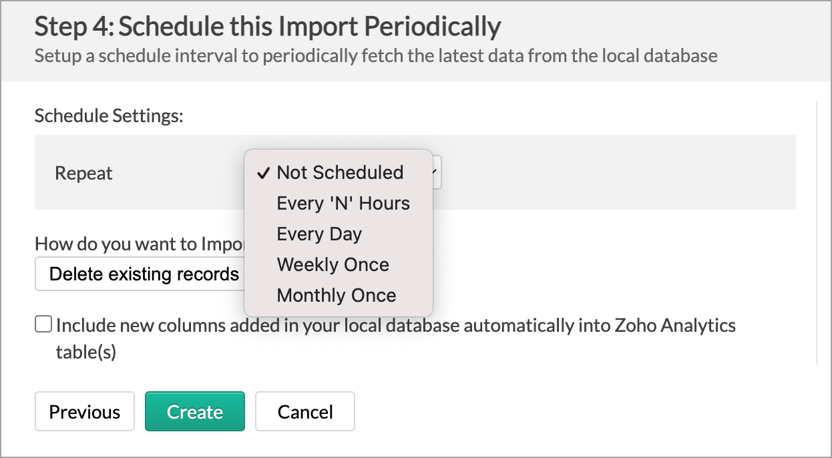The image size is (832, 458).
Task: Select "Every Day" repeat interval
Action: (x=319, y=234)
